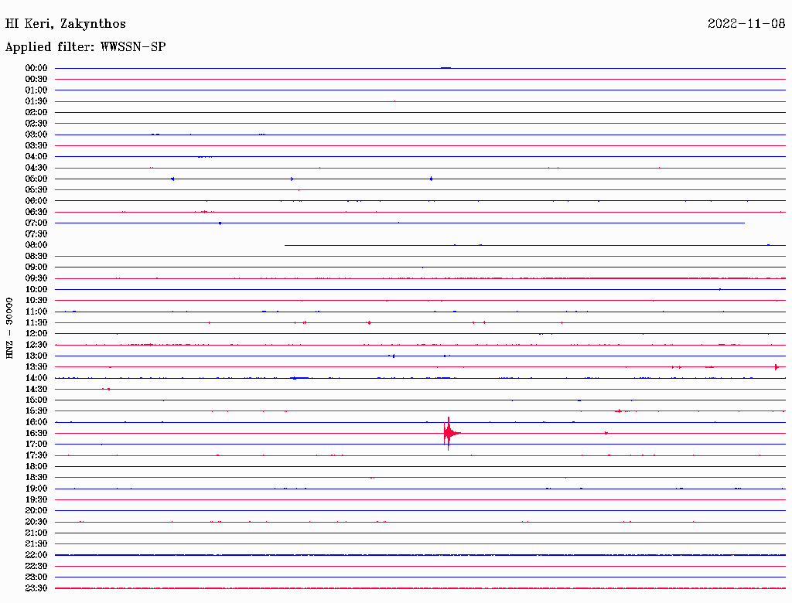This screenshot has width=792, height=603.
Task: Click the 22:30 time label
Action: click(x=36, y=566)
